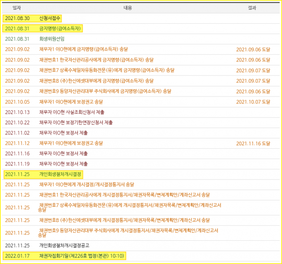Select the date 2021.08.30
282x264 pixels.
(x=17, y=18)
